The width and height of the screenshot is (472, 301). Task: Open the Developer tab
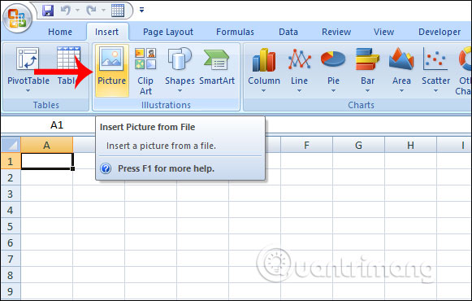(x=440, y=32)
